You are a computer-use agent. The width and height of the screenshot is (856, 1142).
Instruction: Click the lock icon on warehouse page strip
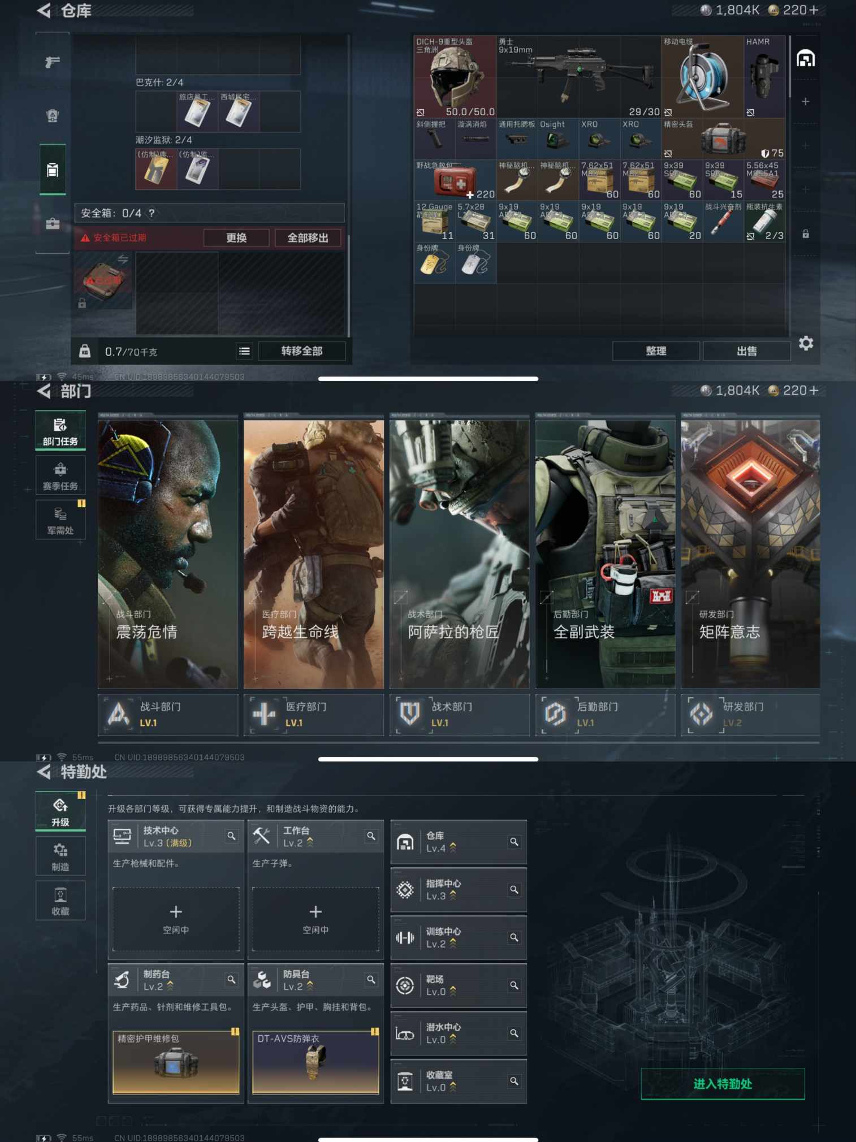pyautogui.click(x=806, y=234)
